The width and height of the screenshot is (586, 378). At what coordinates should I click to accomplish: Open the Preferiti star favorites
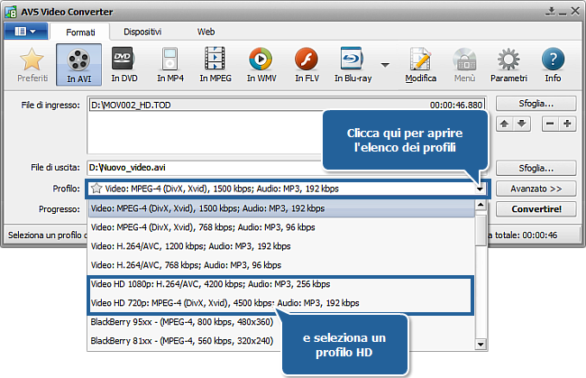pos(32,65)
